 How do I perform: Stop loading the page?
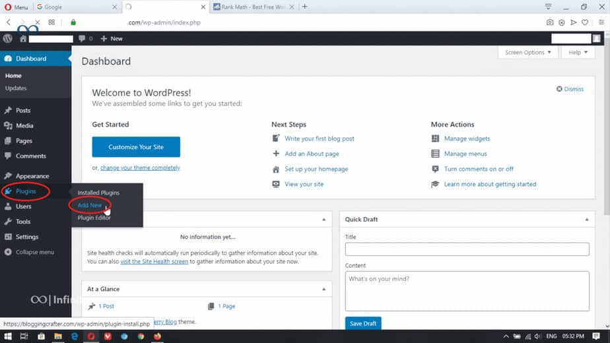click(x=38, y=22)
